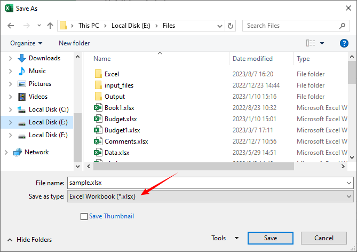The height and width of the screenshot is (252, 357).
Task: Open the view options dropdown arrow
Action: point(322,43)
